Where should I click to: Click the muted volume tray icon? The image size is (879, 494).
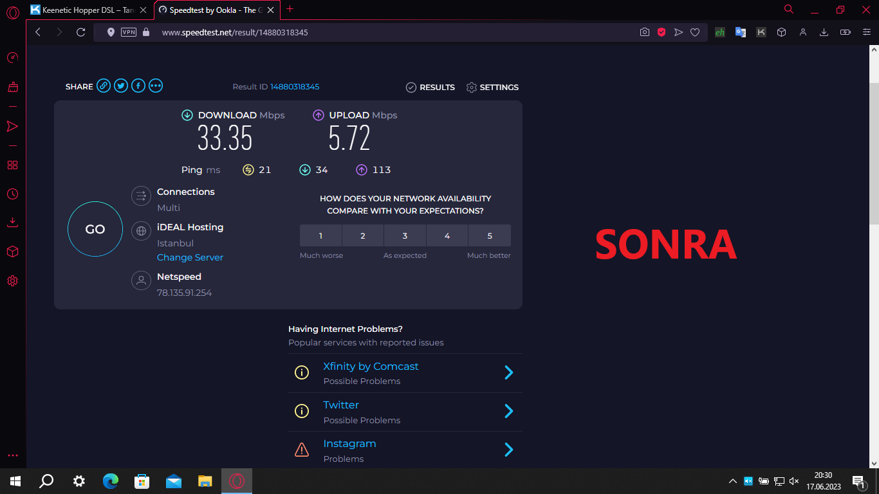click(794, 480)
